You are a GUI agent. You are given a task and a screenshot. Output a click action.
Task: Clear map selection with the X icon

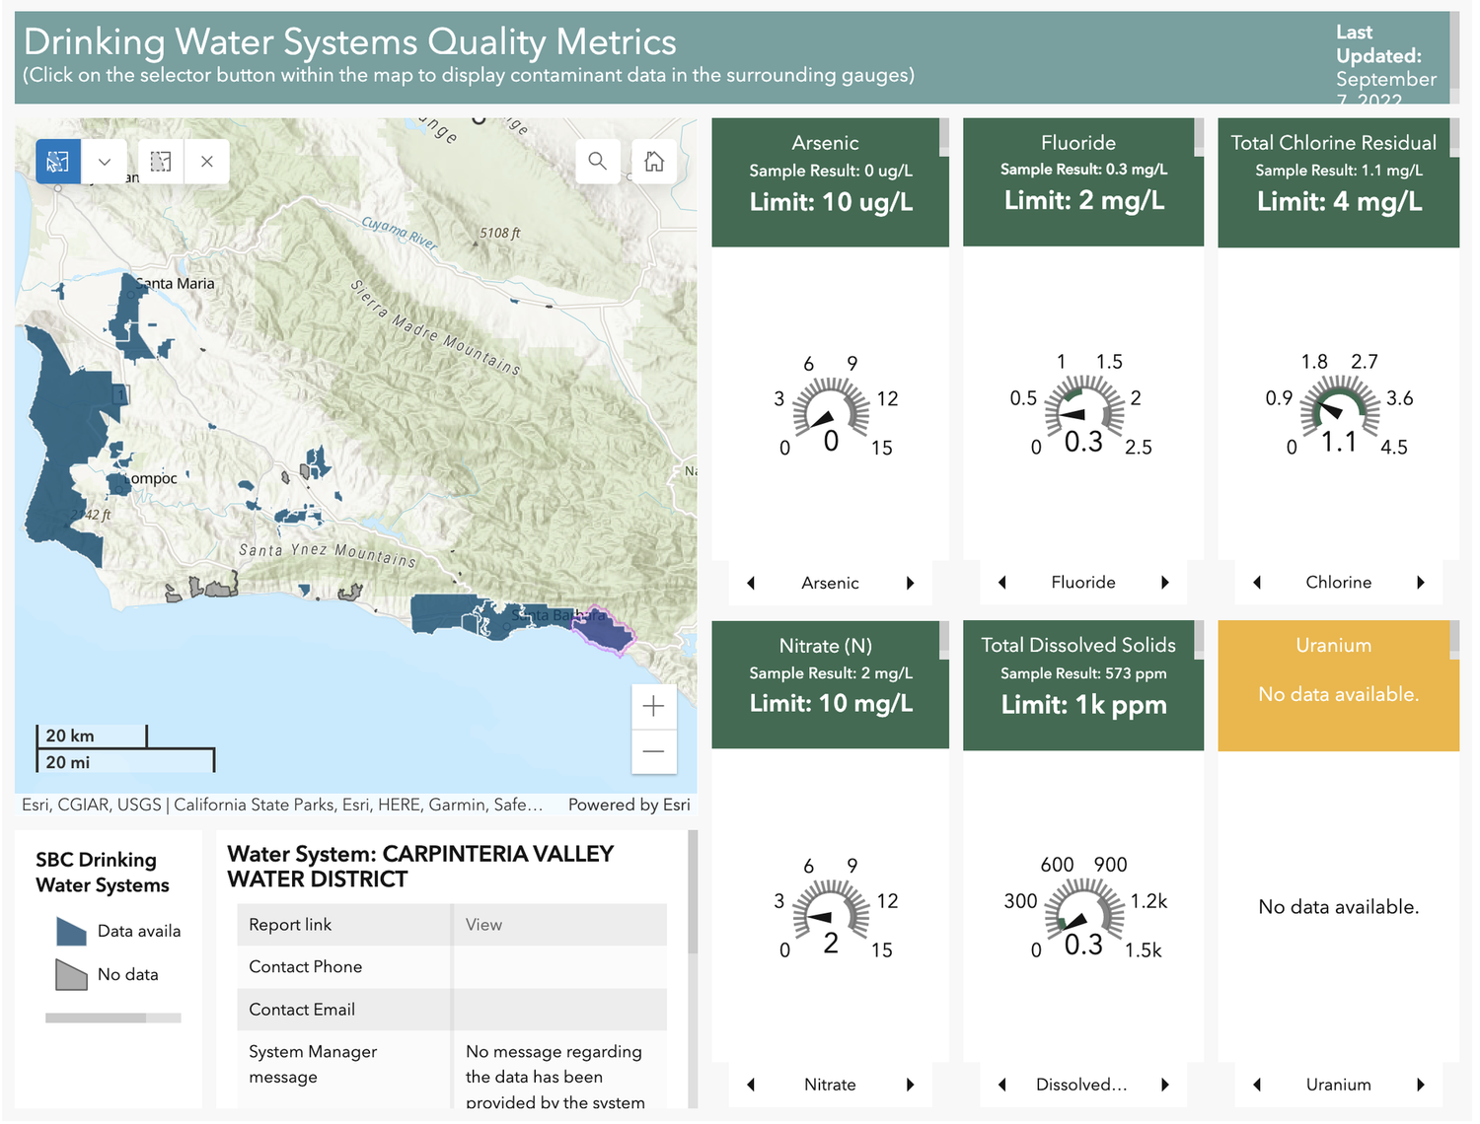coord(207,161)
